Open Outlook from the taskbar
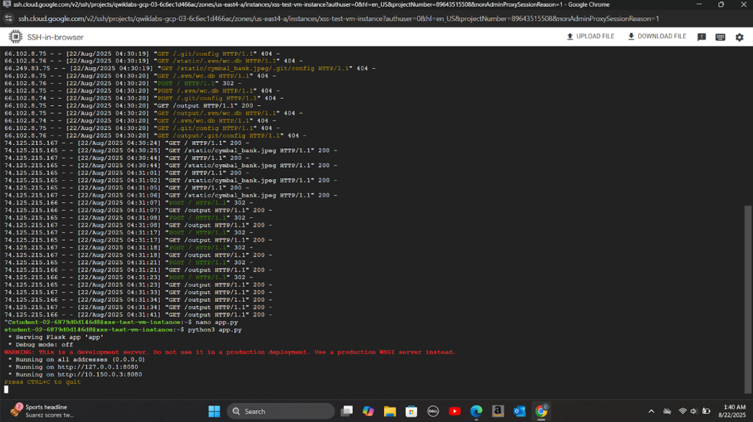 (x=520, y=411)
